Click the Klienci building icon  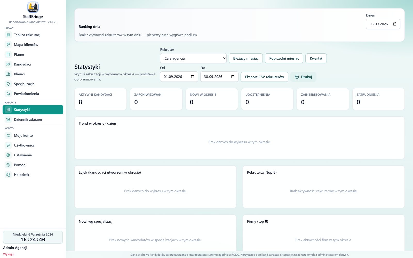pos(8,74)
